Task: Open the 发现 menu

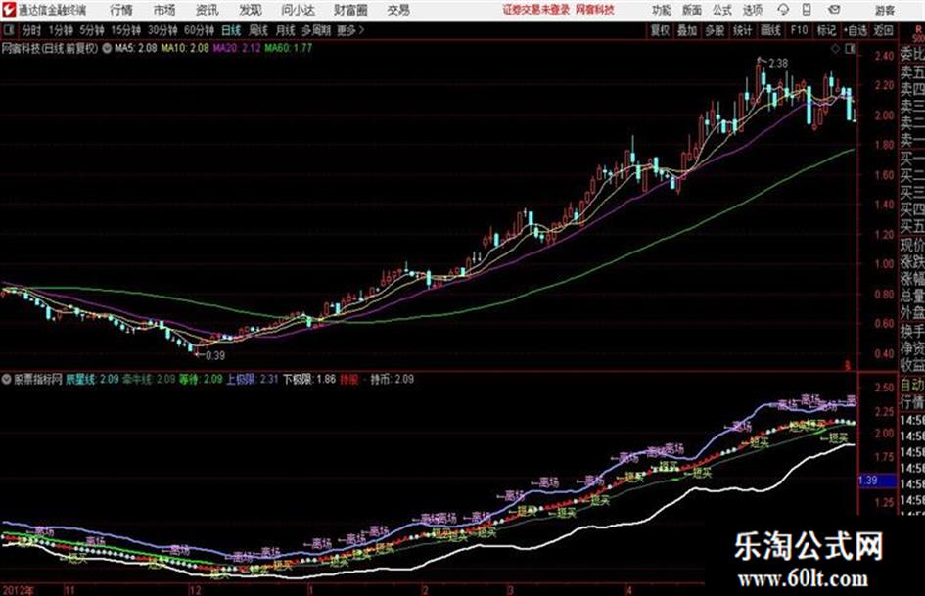Action: [x=251, y=10]
